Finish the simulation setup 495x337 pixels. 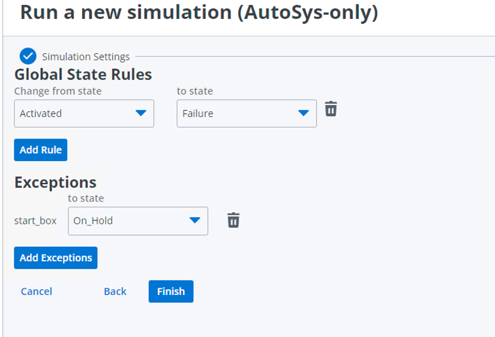point(171,291)
